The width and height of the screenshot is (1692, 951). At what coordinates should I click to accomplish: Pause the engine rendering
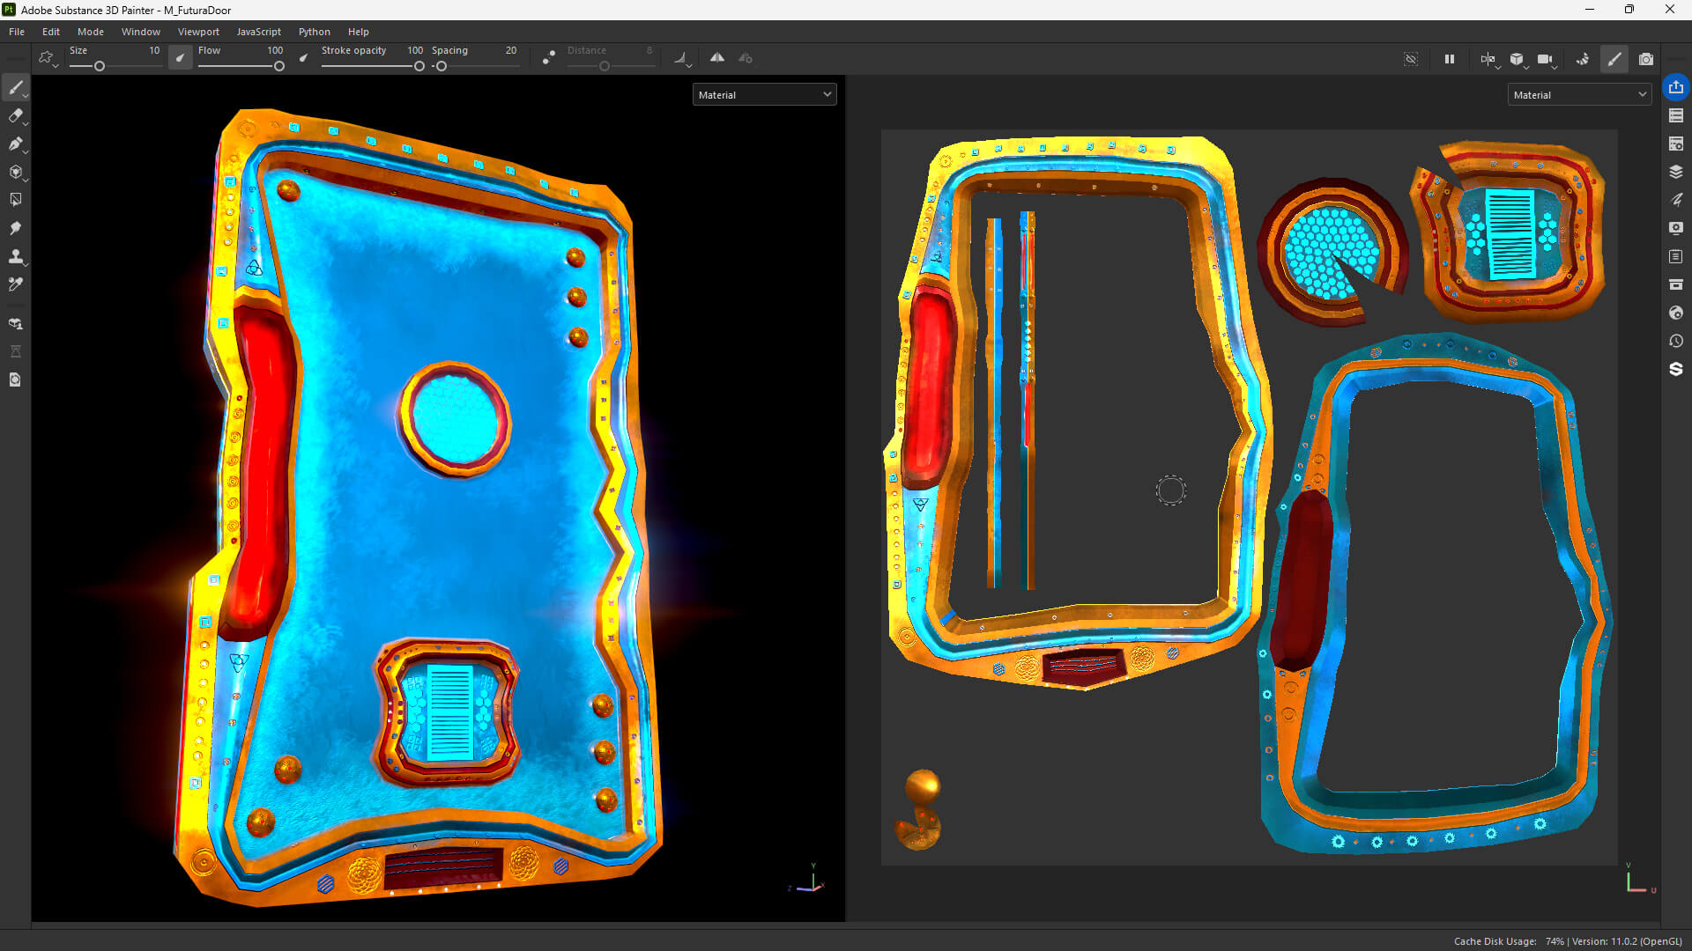[1450, 59]
